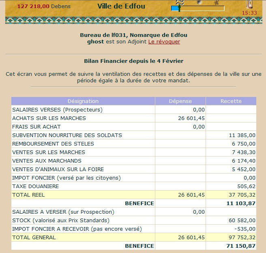Viewport: 266px width, 253px height.
Task: Click the 'Ville de Edfou' title
Action: 121,6
